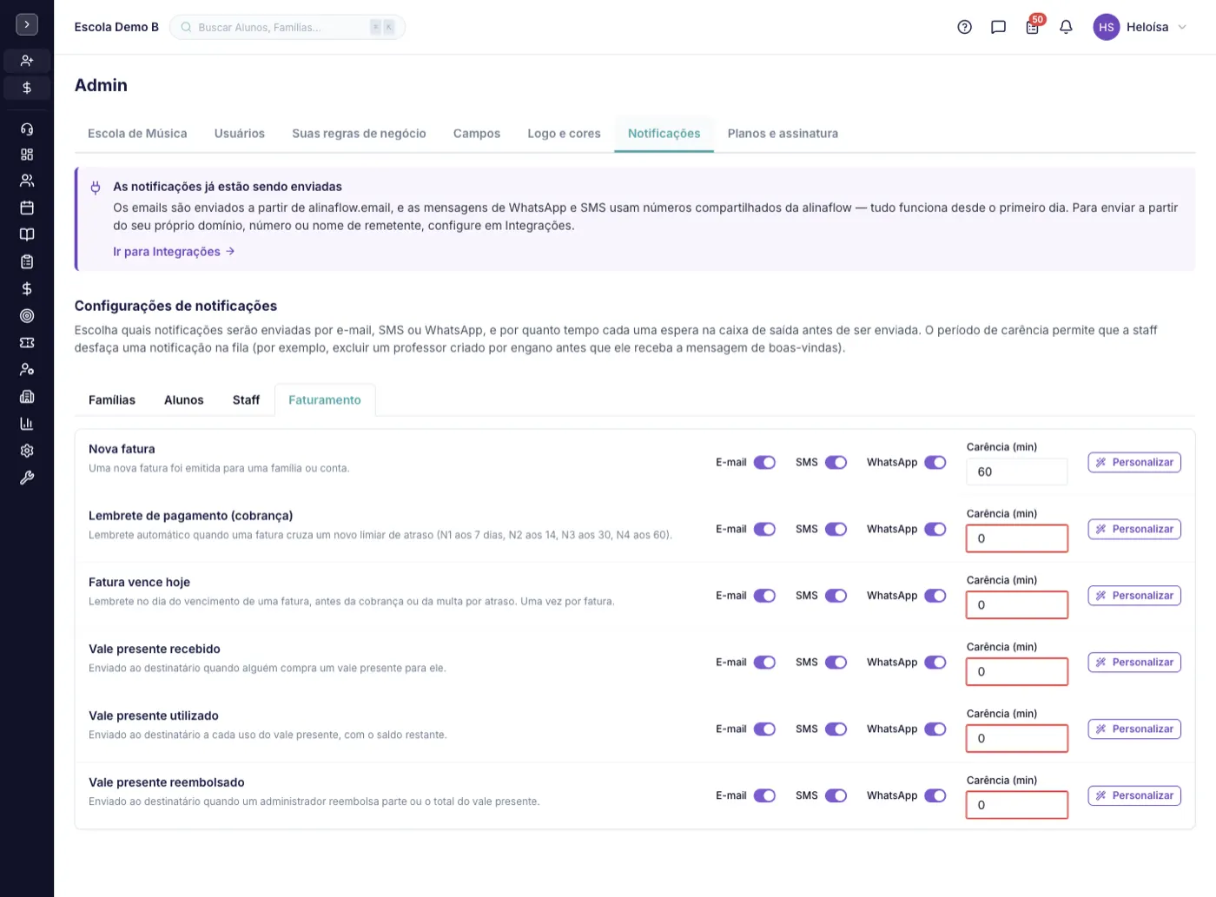Select the Staff notifications sub-tab
Viewport: 1216px width, 897px height.
(x=246, y=400)
